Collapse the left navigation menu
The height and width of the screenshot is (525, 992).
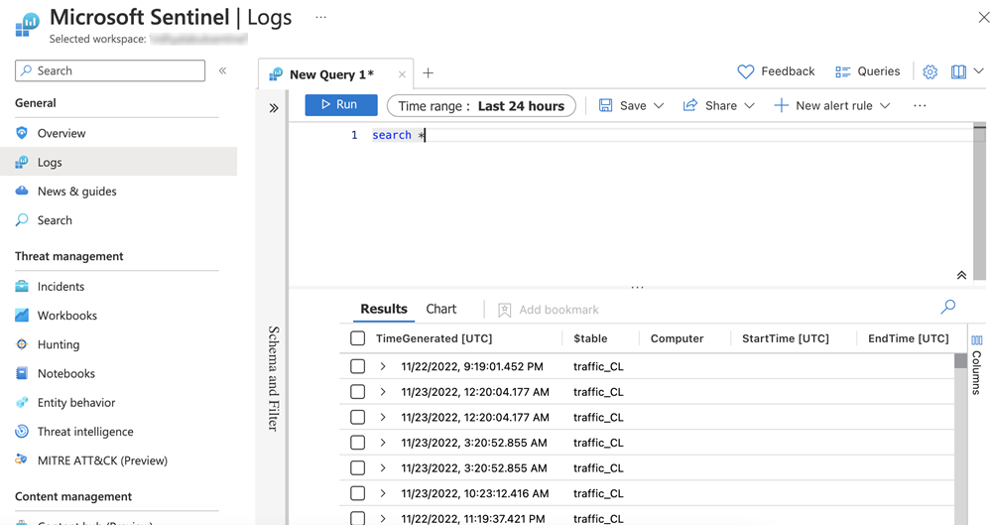[x=222, y=70]
